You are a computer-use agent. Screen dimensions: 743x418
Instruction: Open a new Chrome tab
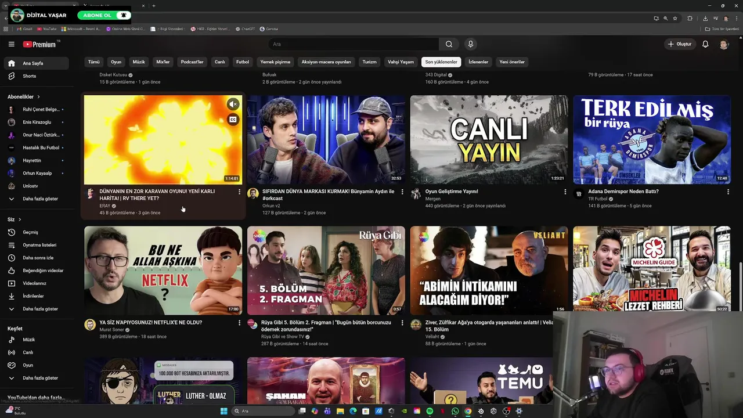pyautogui.click(x=153, y=6)
